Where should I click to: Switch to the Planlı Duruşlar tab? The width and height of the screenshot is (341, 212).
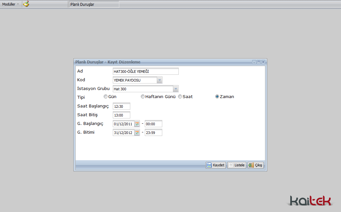[94, 5]
